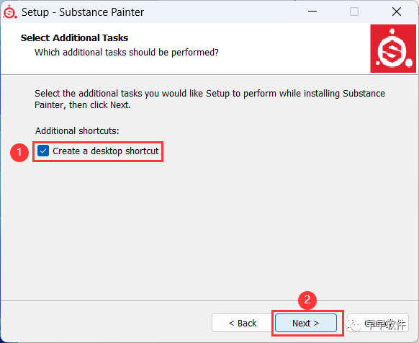Close the Setup - Substance Painter window
The width and height of the screenshot is (419, 343).
(x=397, y=12)
